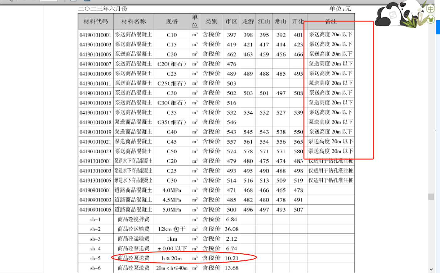Screen dimensions: 440x273
Task: Click the 4.0MPa specification cell
Action: 172,190
